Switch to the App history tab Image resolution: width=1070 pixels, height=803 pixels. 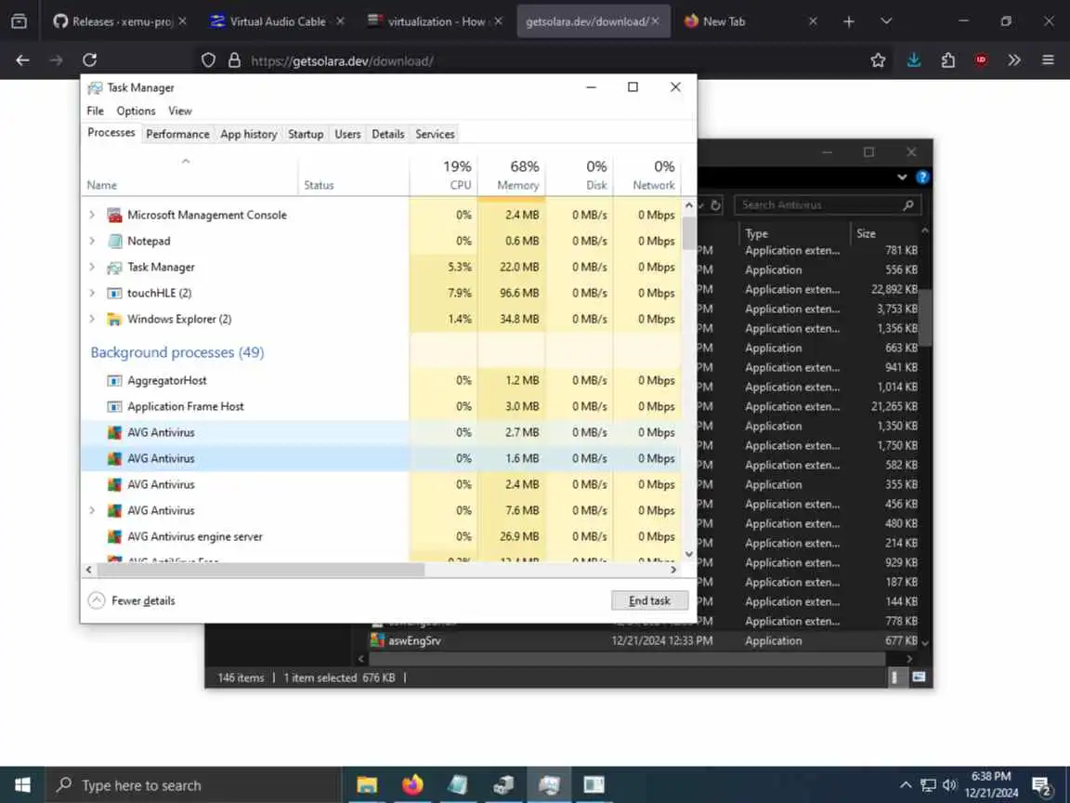click(x=248, y=134)
